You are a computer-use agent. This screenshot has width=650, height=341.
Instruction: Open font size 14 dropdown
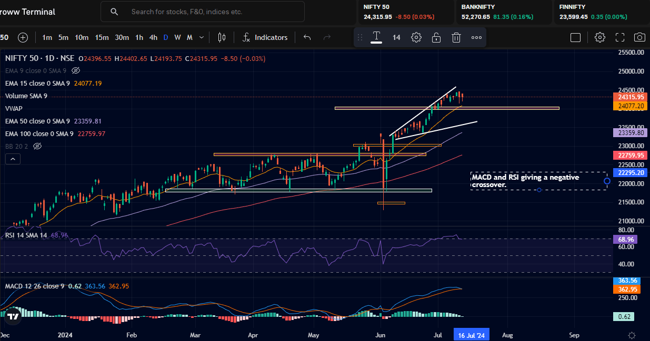point(396,37)
